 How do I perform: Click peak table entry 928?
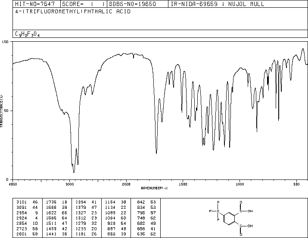(x=112, y=223)
